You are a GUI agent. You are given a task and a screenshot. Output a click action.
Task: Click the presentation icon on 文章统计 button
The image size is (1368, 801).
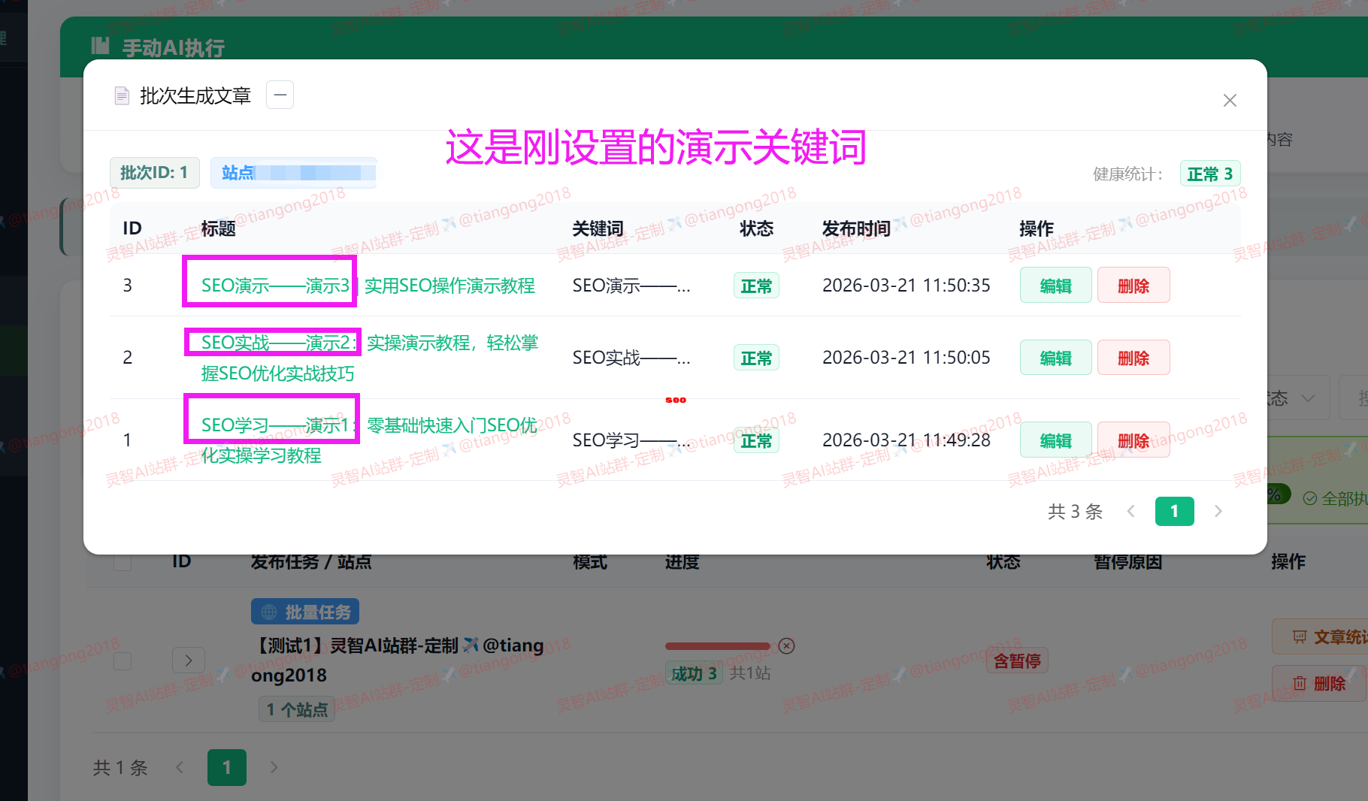click(1300, 636)
